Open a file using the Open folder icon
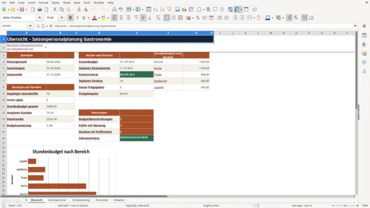The image size is (370, 208). [13, 10]
